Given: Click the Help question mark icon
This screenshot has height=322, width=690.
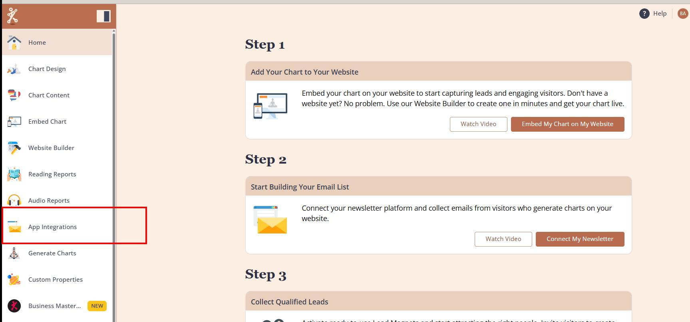Looking at the screenshot, I should pos(644,14).
